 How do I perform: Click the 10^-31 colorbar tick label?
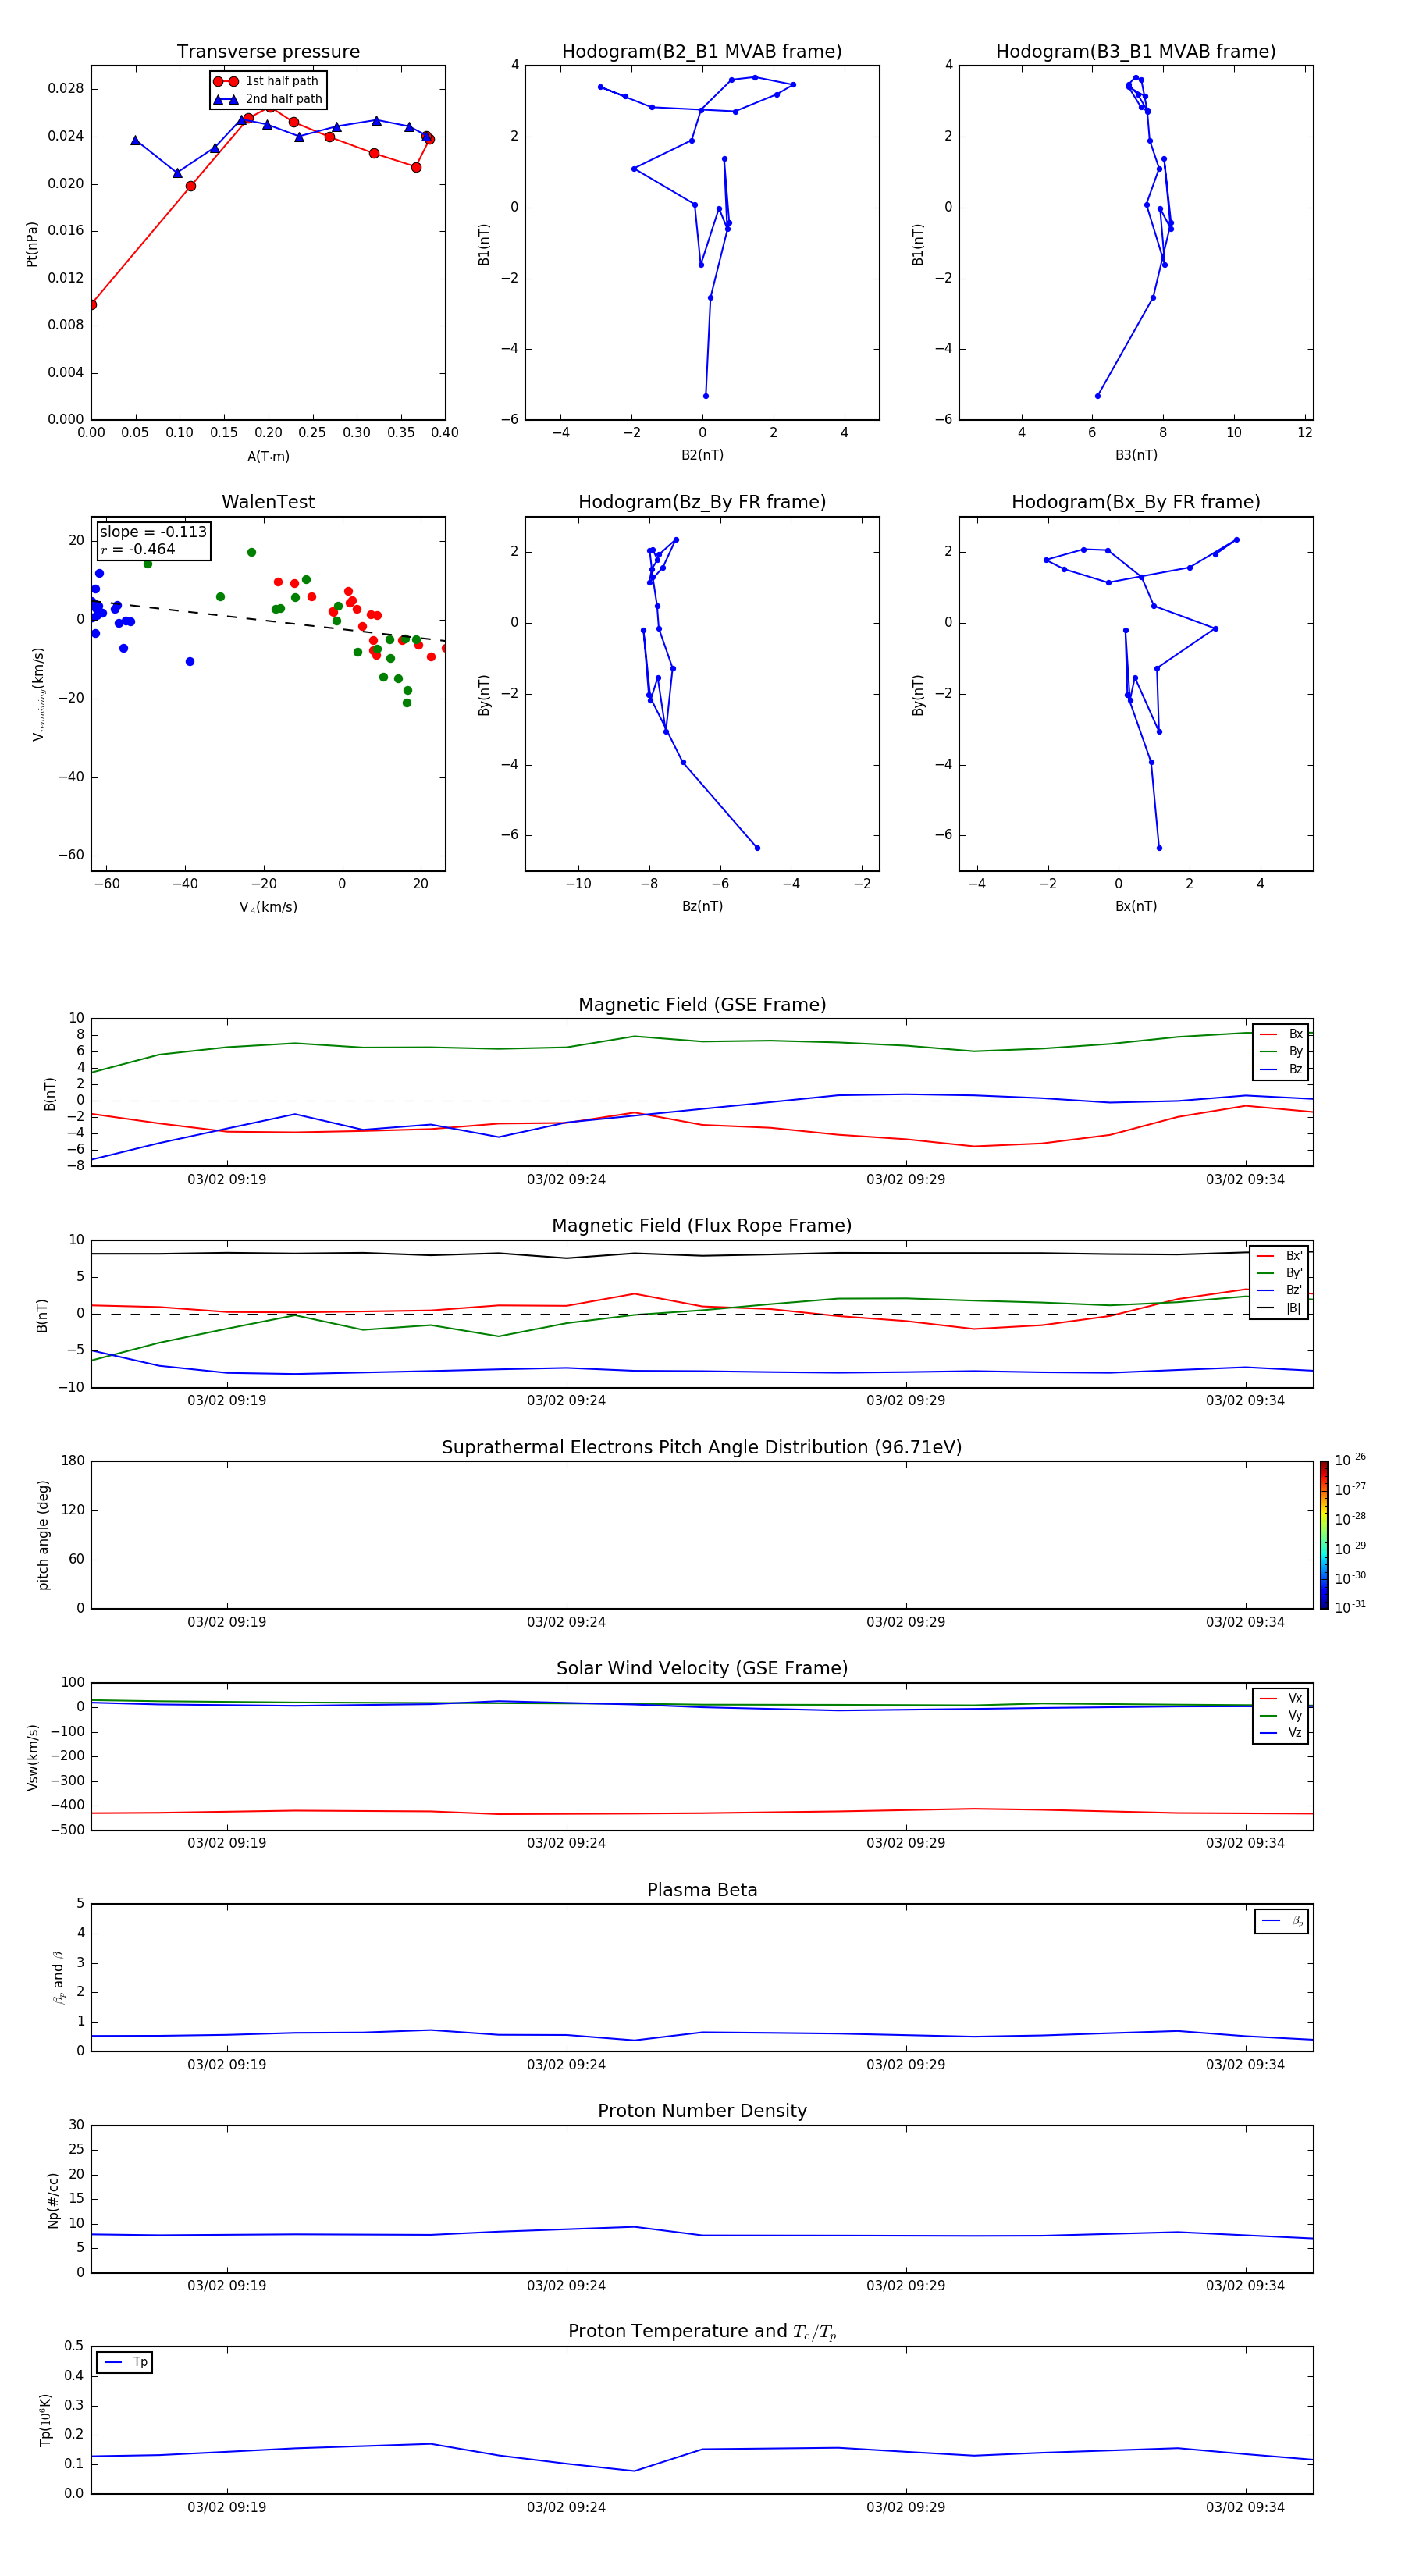tap(1350, 1608)
